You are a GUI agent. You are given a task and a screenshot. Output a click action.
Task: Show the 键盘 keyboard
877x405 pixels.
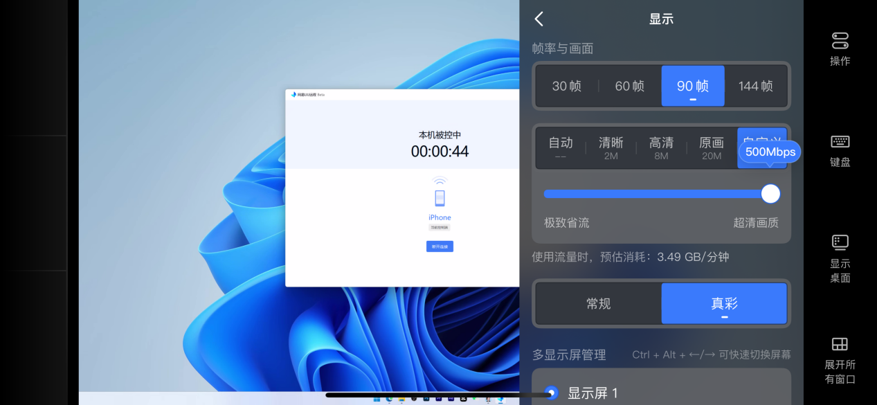pos(840,150)
